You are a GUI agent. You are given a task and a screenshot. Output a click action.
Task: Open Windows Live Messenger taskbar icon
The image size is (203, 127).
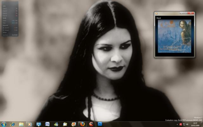56,124
